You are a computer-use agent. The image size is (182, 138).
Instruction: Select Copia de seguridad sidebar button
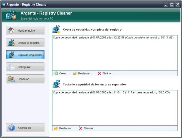click(x=25, y=55)
